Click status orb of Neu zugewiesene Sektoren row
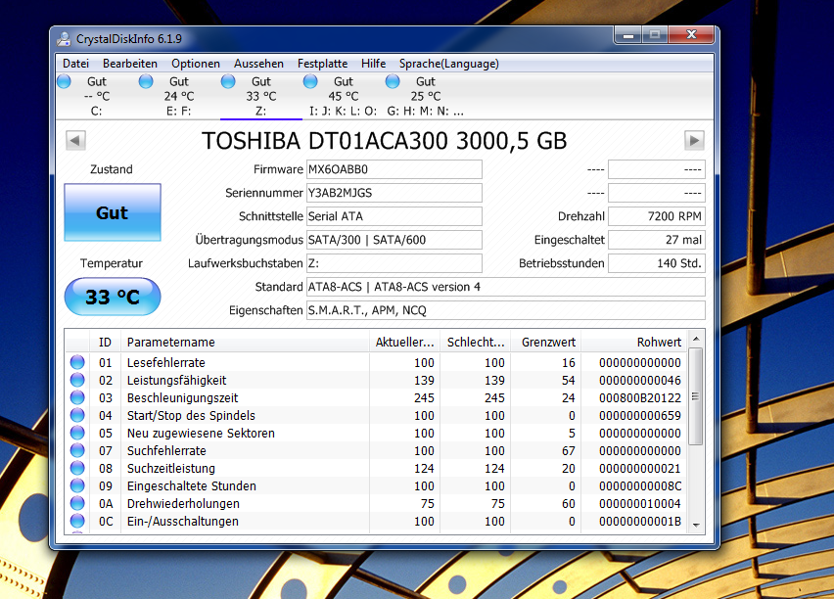 [x=77, y=433]
